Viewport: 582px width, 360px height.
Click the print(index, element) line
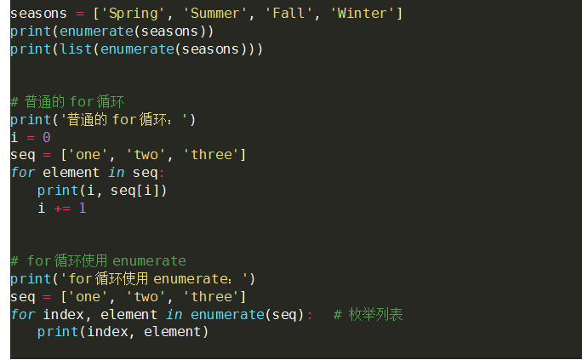click(123, 332)
